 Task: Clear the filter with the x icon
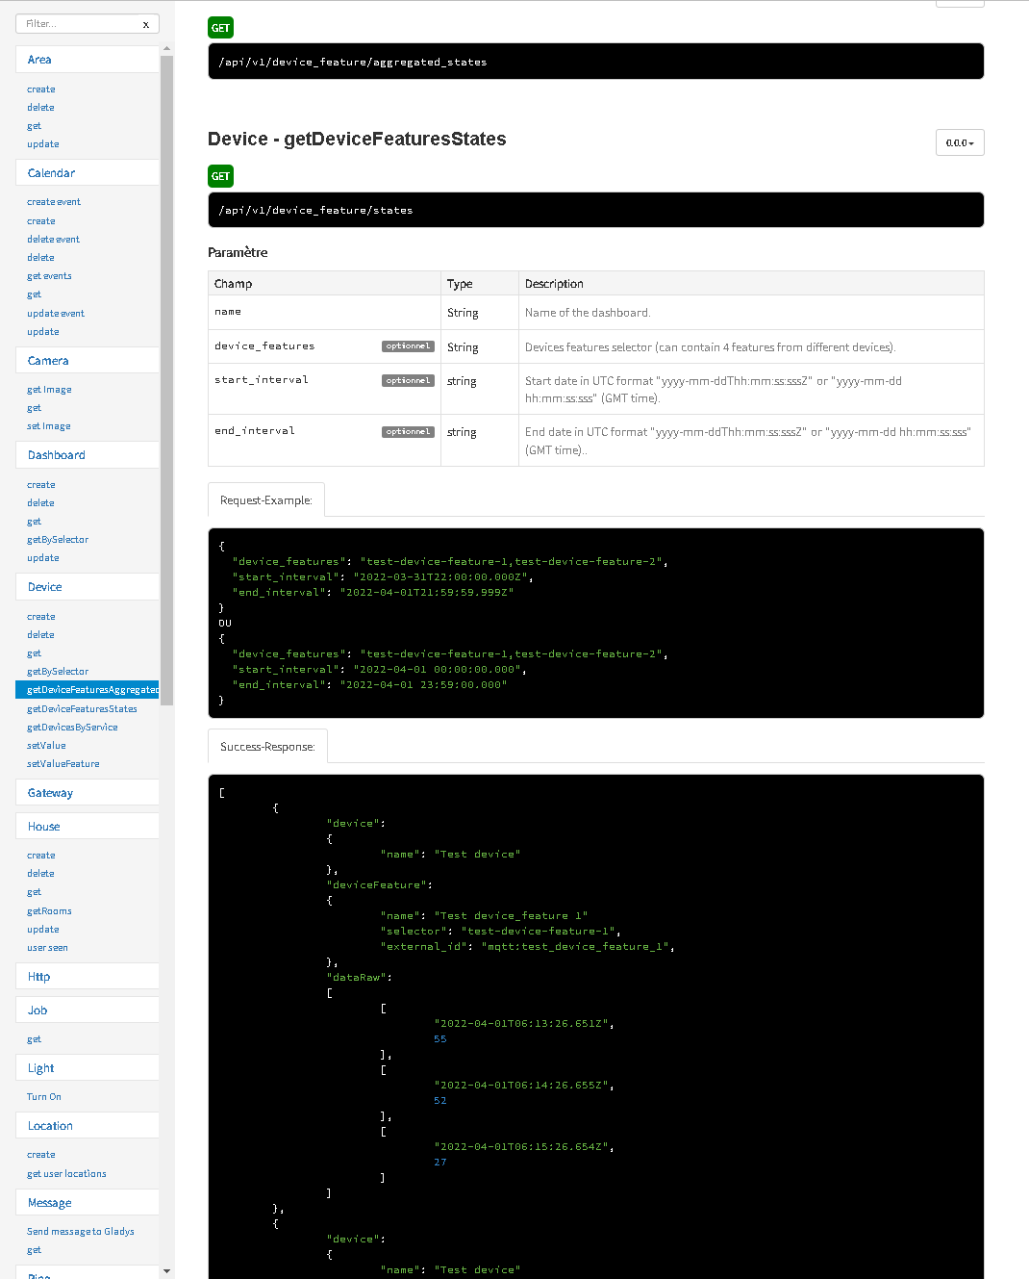pyautogui.click(x=146, y=24)
